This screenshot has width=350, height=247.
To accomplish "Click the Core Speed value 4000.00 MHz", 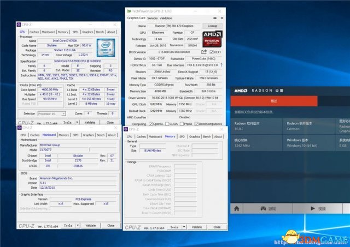I will [x=50, y=89].
